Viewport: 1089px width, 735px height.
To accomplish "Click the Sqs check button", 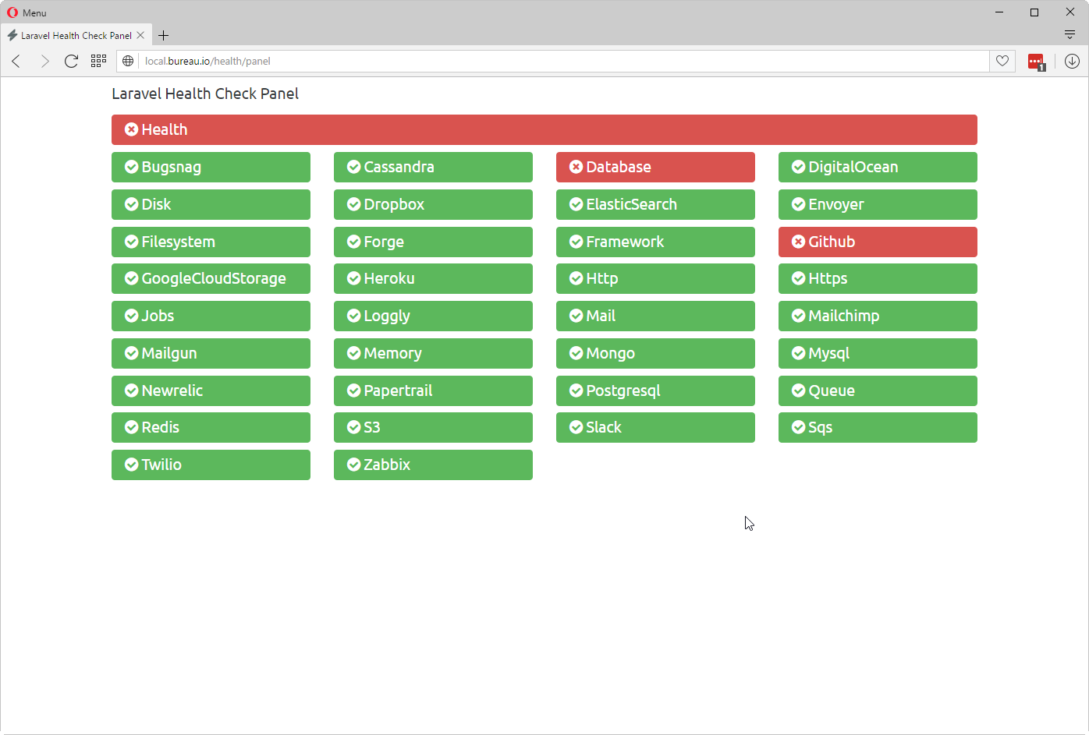I will pos(878,427).
